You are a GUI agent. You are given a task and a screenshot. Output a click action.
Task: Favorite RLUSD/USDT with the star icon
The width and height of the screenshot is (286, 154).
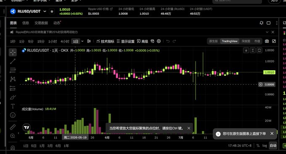[x=52, y=11]
